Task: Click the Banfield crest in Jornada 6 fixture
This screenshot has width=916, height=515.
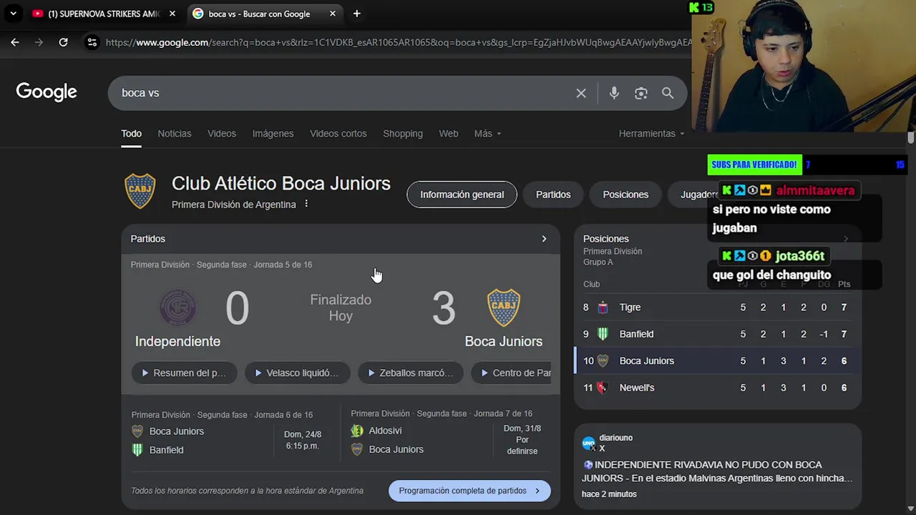Action: pos(137,450)
